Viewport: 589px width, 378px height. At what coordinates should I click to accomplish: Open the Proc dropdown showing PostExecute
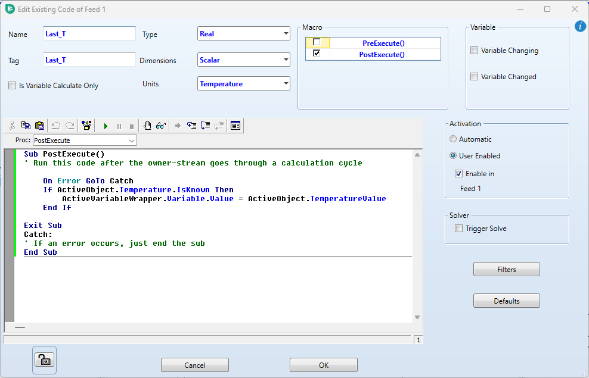pos(132,140)
